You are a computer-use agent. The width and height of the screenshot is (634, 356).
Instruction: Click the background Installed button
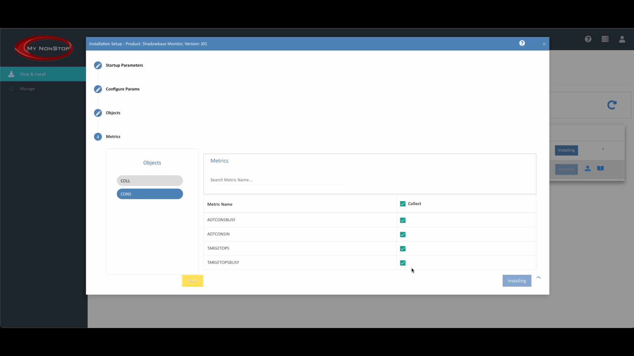[x=566, y=169]
